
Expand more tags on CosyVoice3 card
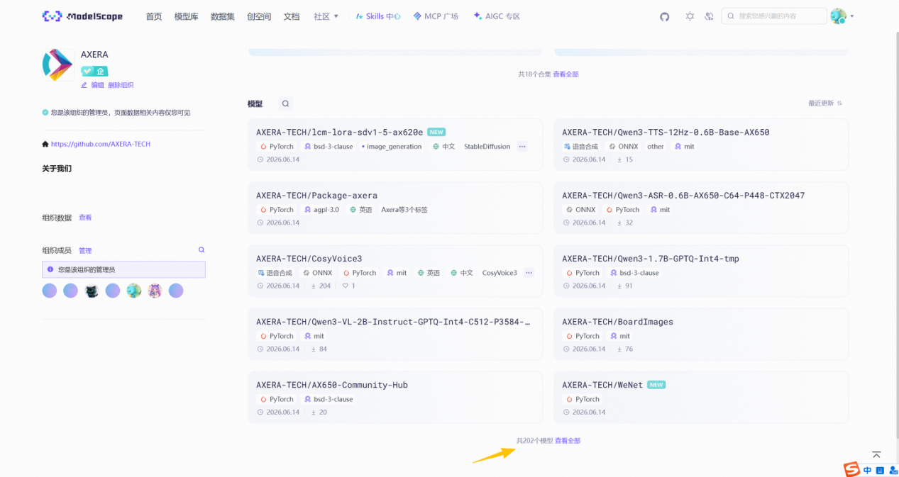[529, 273]
